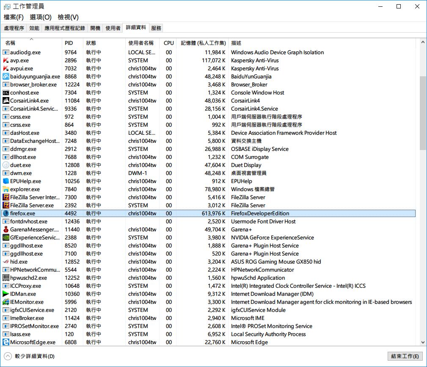Click the GarenaMessenger process icon
The width and height of the screenshot is (427, 367).
click(6, 230)
